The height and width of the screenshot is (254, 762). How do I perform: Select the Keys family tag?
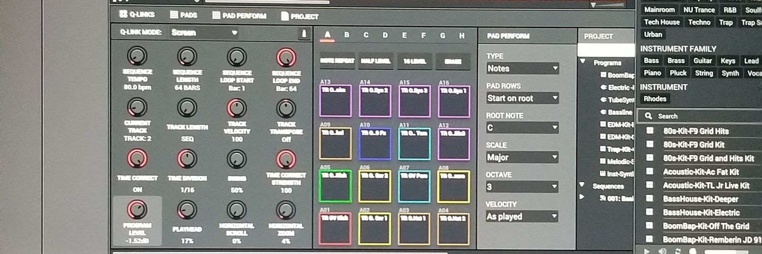tap(727, 61)
